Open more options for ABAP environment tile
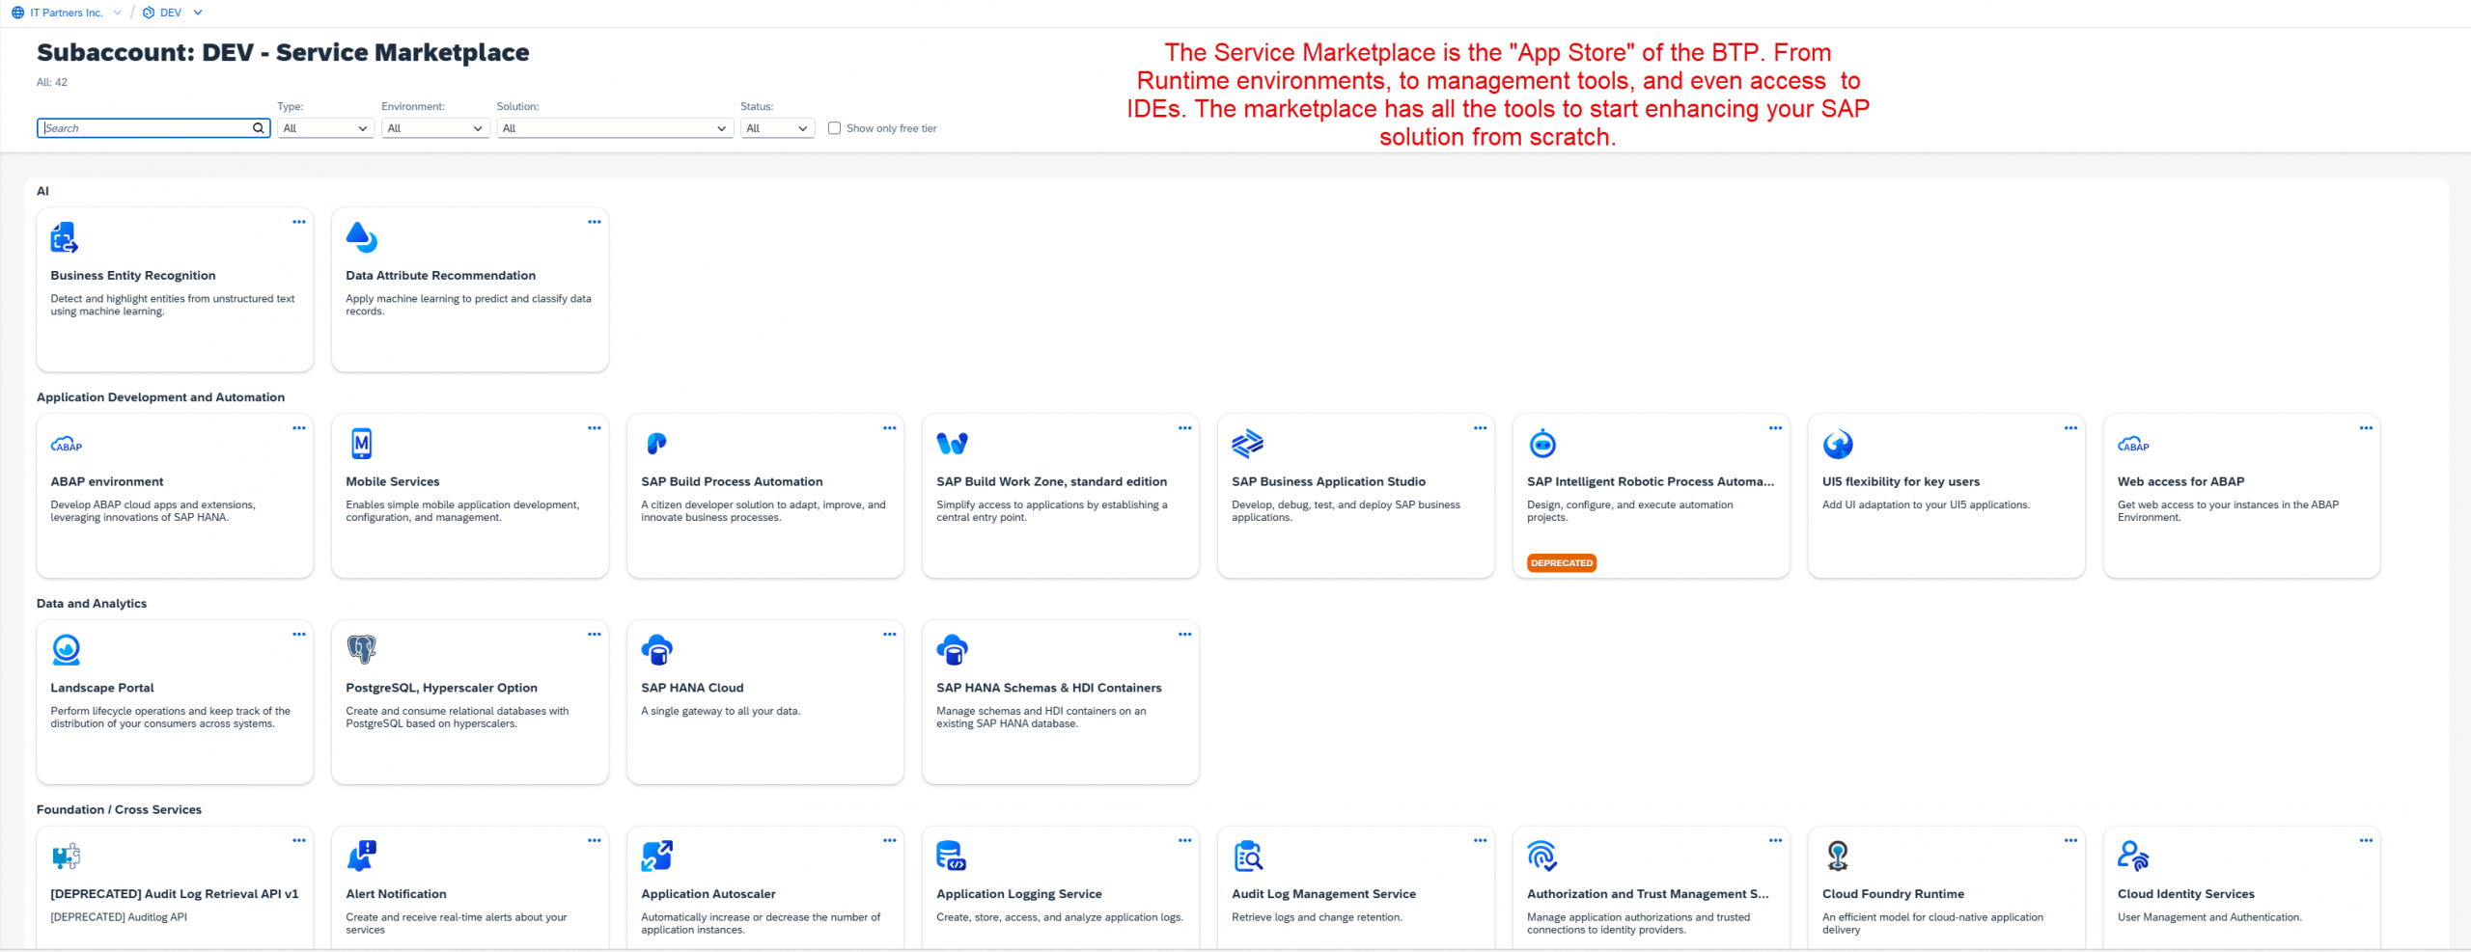The height and width of the screenshot is (952, 2471). tap(299, 428)
